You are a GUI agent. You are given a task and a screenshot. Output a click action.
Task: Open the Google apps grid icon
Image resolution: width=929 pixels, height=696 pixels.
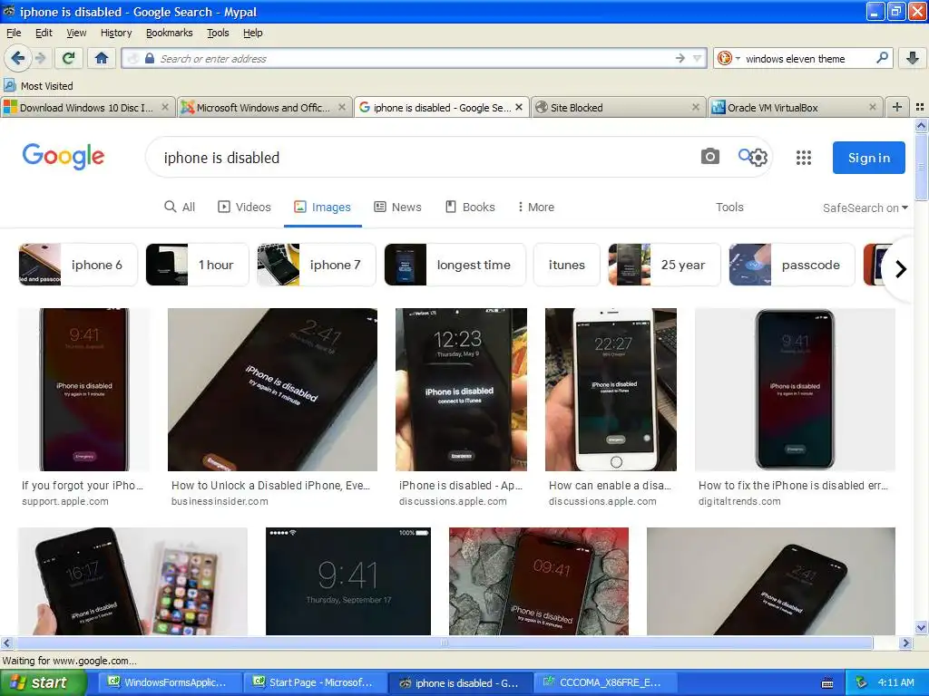[804, 158]
